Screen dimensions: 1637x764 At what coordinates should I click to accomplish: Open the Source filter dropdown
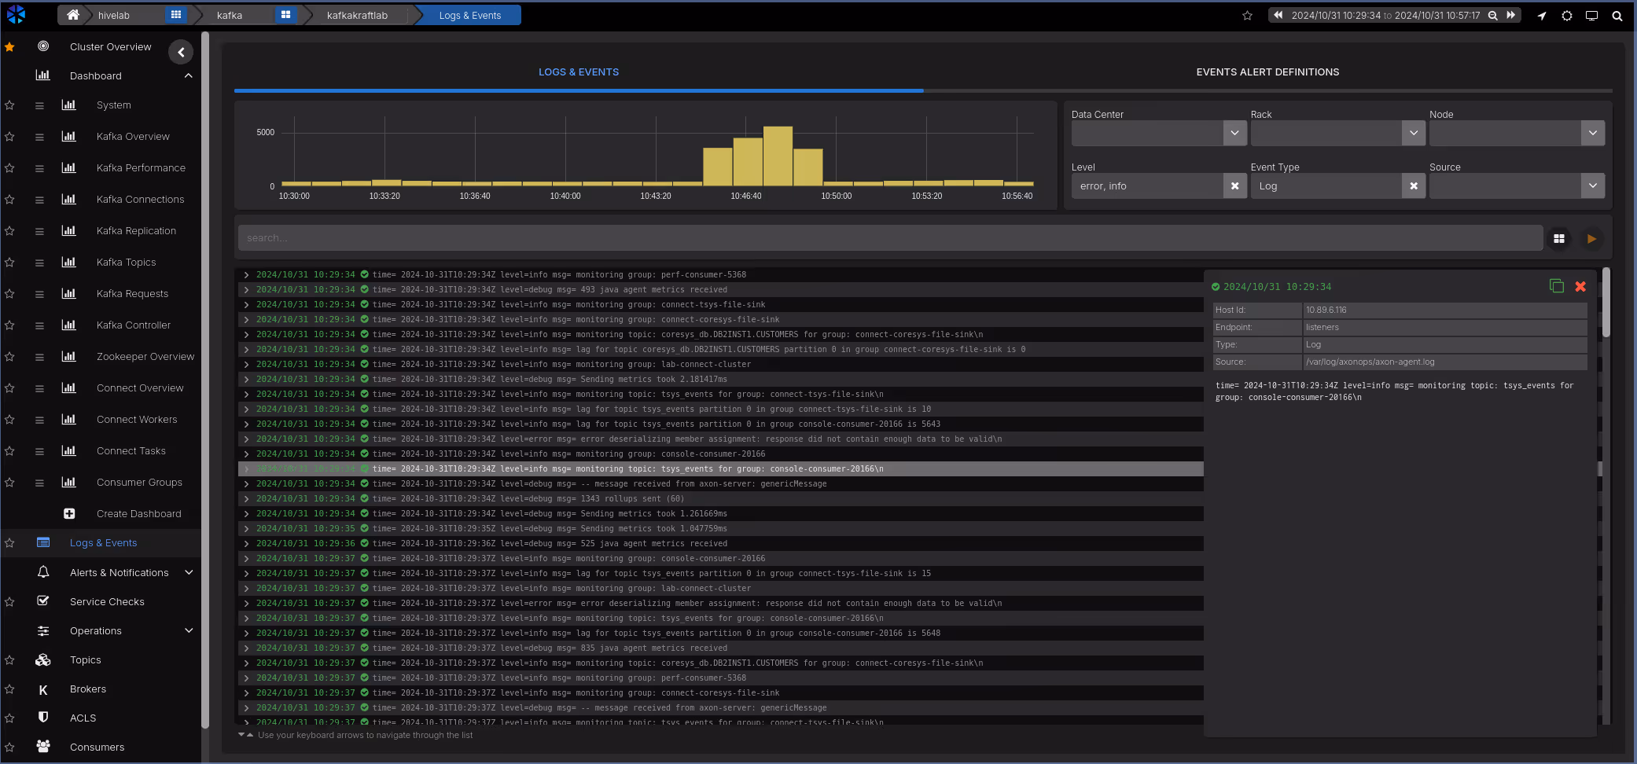coord(1592,186)
